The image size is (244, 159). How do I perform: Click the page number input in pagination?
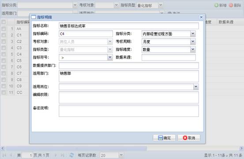click(x=27, y=155)
